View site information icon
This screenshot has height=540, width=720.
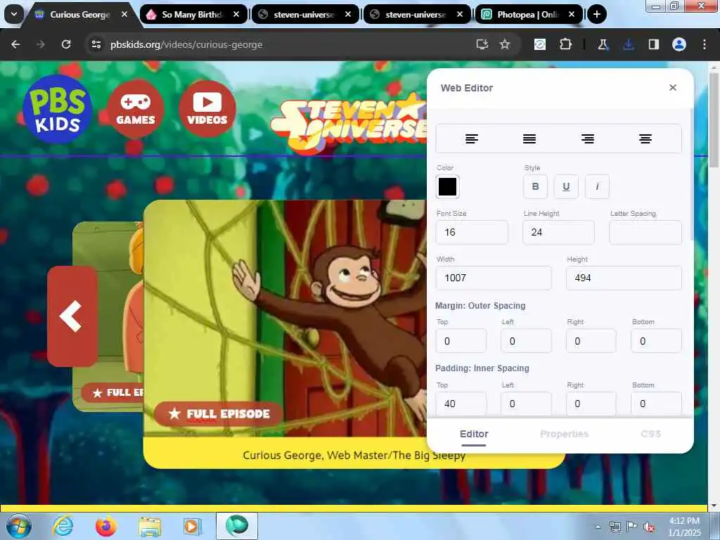[96, 44]
